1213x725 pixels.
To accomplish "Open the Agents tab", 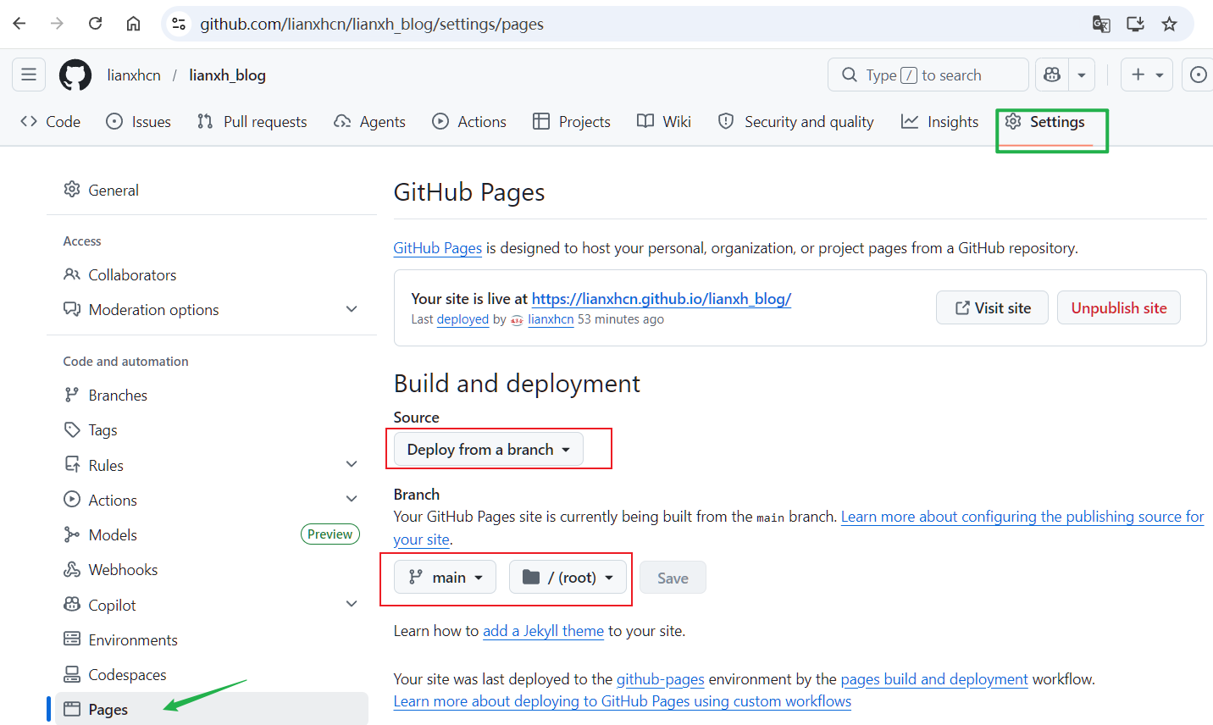I will click(x=370, y=121).
